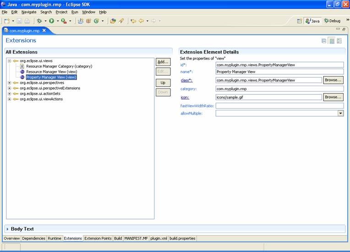Open the Back history dropdown arrow
Image resolution: width=350 pixels, height=252 pixels.
coord(148,21)
